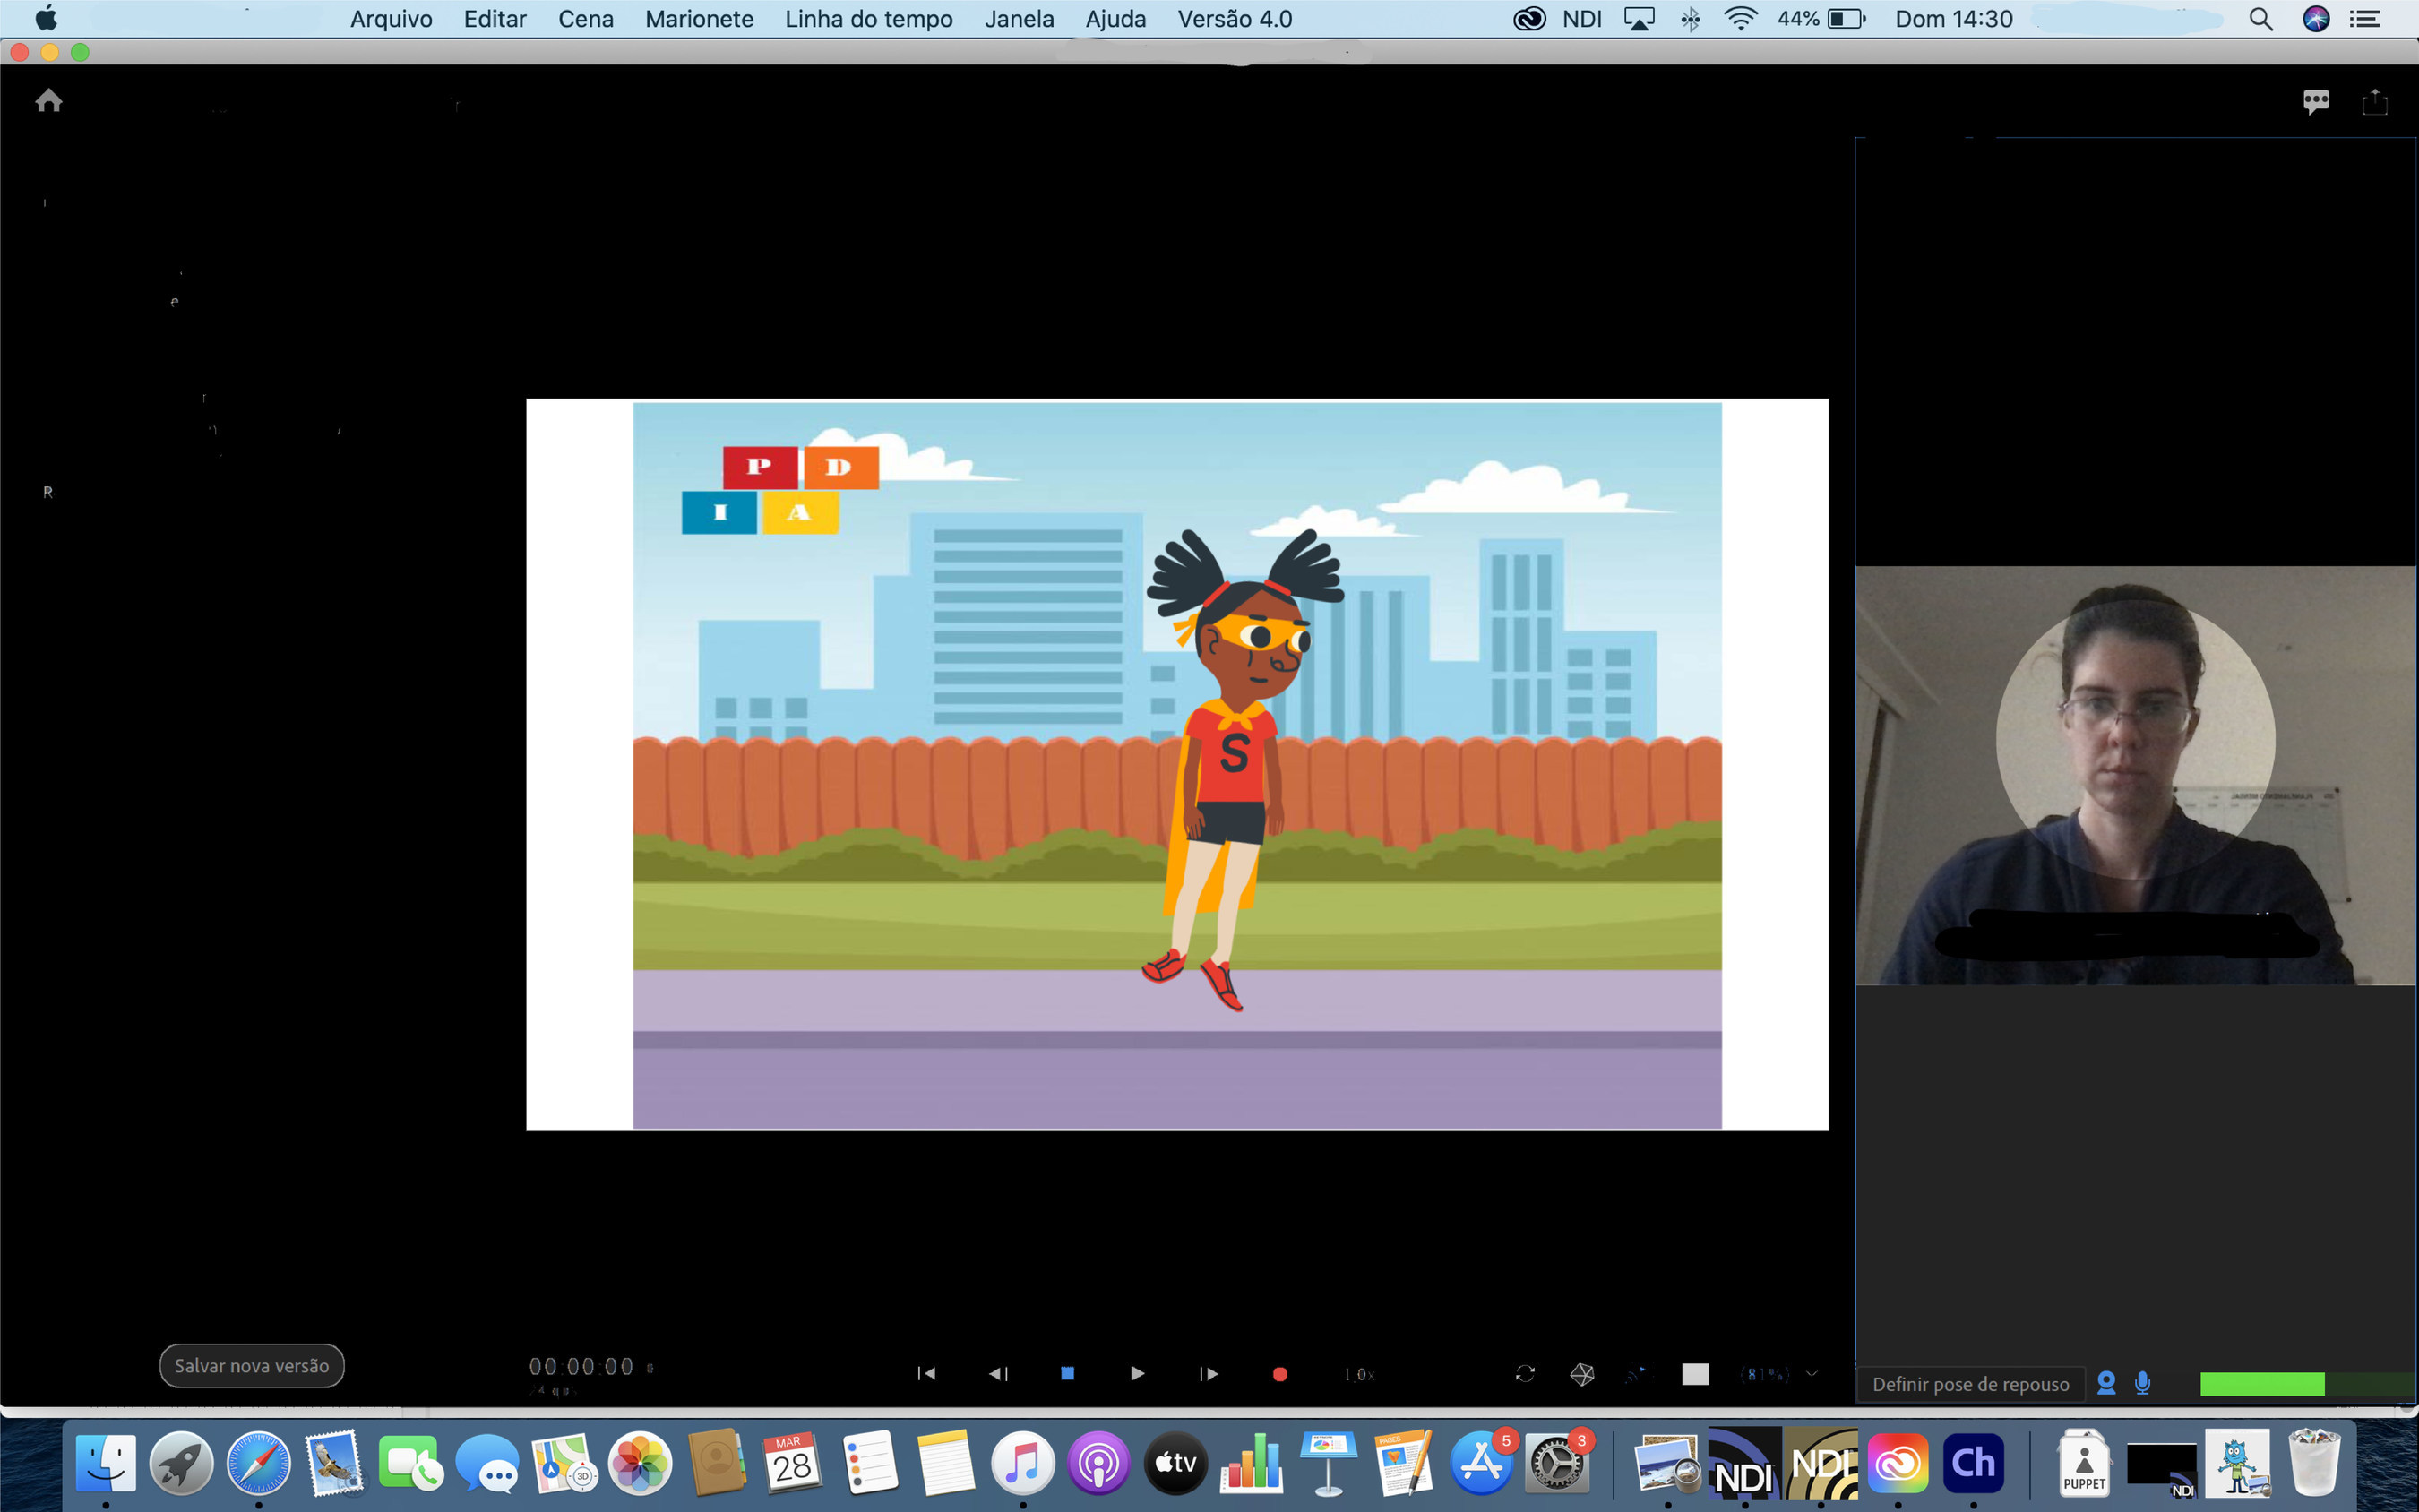Step back one frame
2419x1512 pixels.
point(998,1374)
